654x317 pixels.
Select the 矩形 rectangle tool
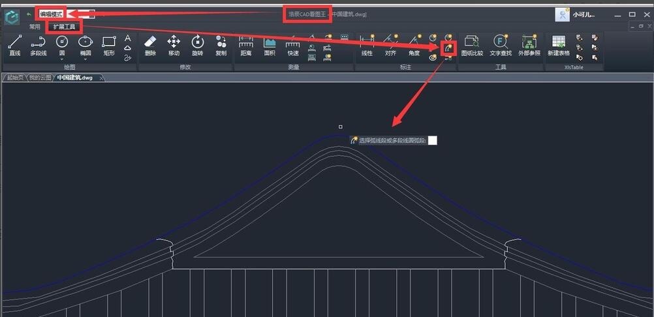(108, 44)
